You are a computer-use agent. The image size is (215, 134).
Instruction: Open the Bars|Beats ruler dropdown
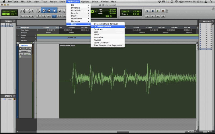click(20, 28)
